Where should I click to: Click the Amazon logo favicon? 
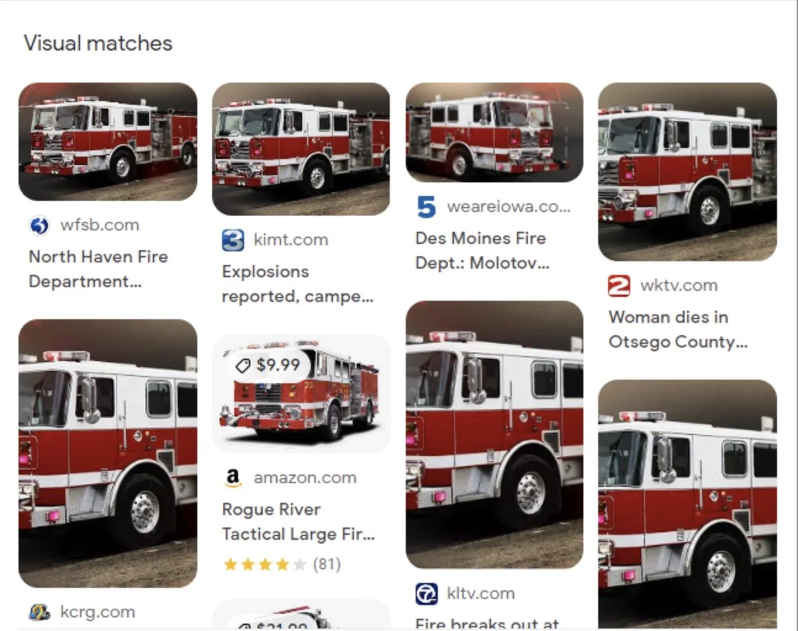[232, 478]
